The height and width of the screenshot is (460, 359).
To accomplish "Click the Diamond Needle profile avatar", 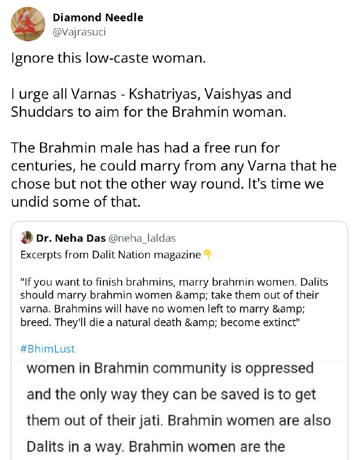I will click(28, 24).
